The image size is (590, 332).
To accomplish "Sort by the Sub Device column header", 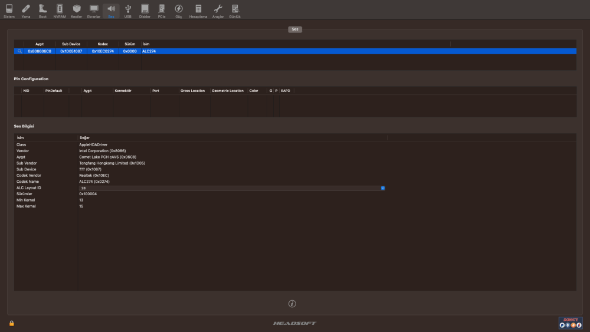I will click(x=71, y=44).
